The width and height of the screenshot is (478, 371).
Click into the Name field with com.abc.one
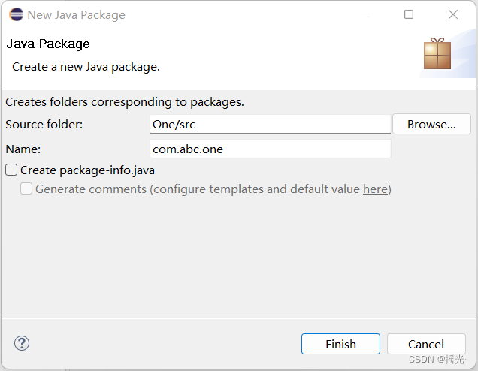click(x=271, y=149)
